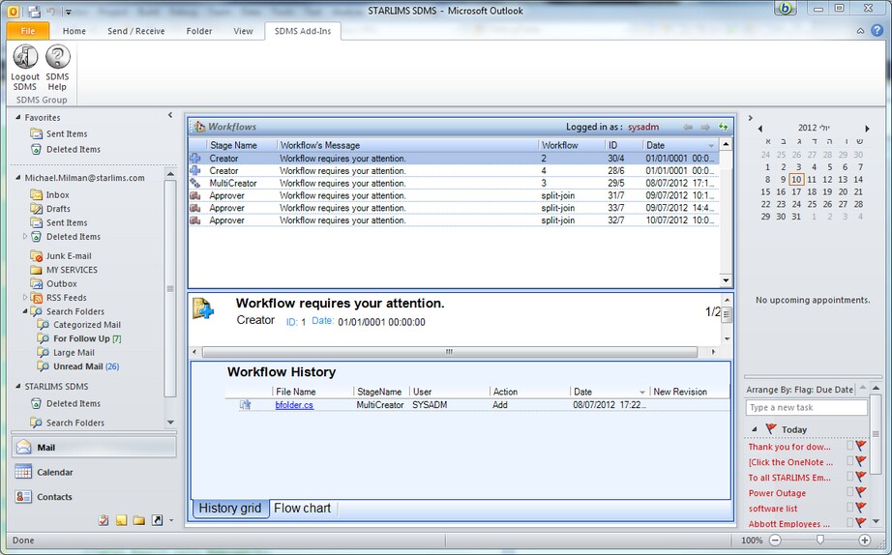Open For Follow Up search folder
Image resolution: width=892 pixels, height=555 pixels.
click(x=81, y=338)
